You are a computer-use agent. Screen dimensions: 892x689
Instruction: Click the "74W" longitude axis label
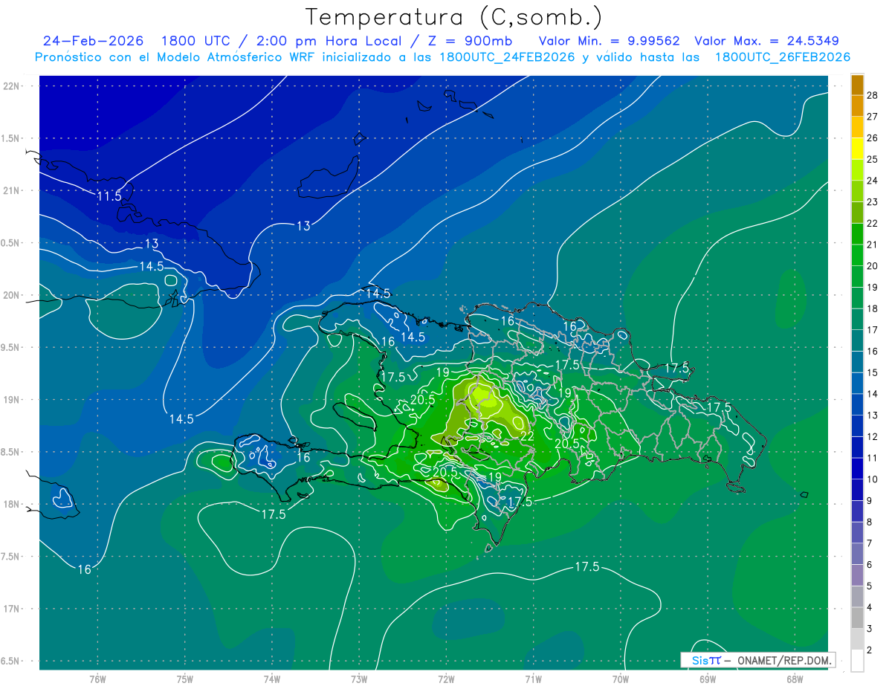point(271,679)
